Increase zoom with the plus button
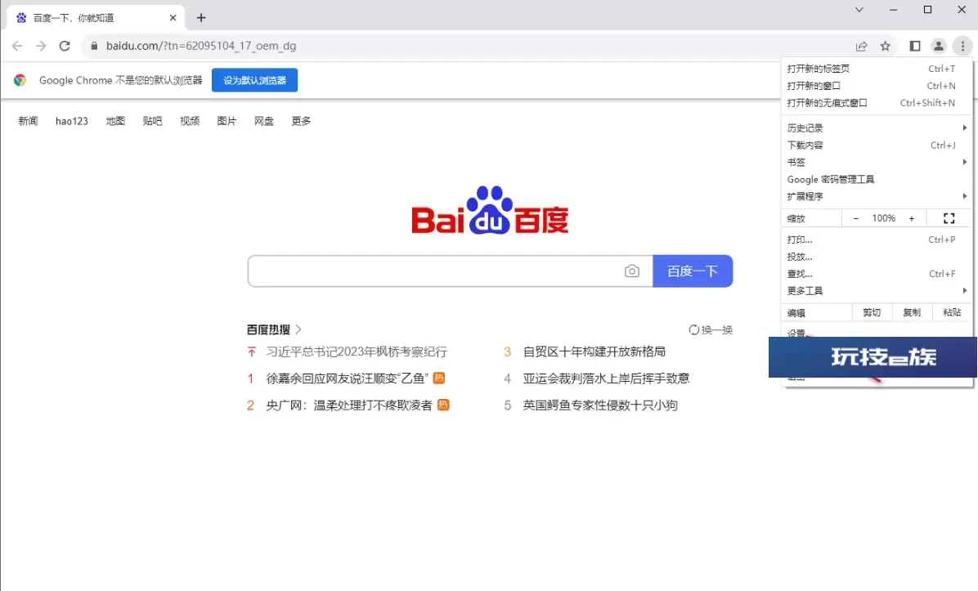978x591 pixels. pyautogui.click(x=912, y=218)
